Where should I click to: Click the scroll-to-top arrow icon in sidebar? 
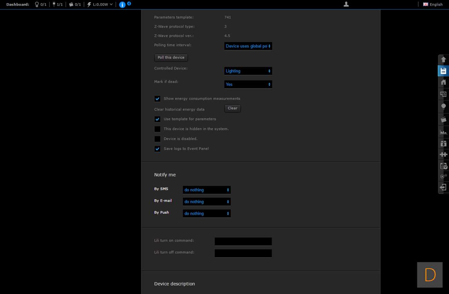pos(443,59)
